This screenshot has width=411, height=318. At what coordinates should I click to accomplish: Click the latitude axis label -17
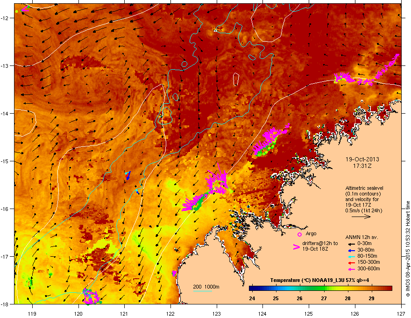tap(5, 257)
